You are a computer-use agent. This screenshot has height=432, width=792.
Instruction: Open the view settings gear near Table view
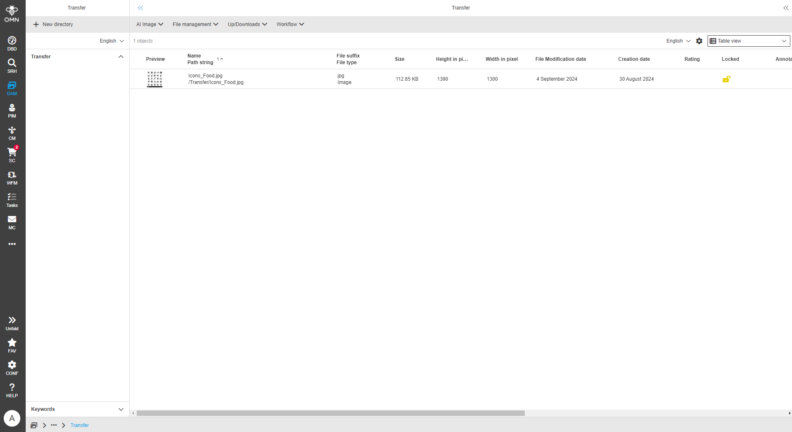(699, 41)
